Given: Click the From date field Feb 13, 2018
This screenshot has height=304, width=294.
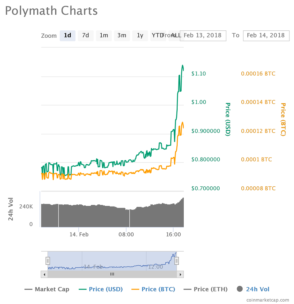Looking at the screenshot, I should tap(203, 36).
